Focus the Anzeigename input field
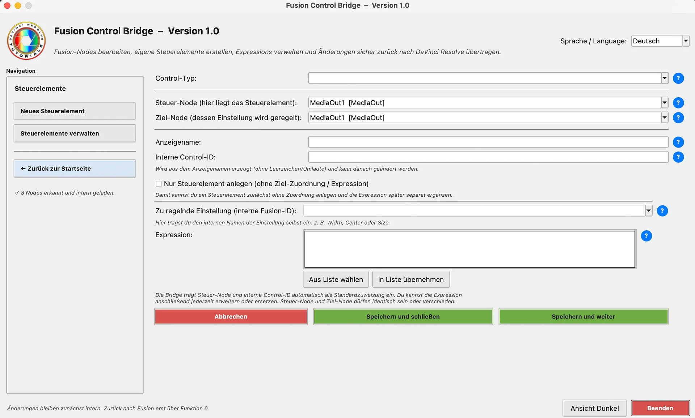 coord(488,142)
